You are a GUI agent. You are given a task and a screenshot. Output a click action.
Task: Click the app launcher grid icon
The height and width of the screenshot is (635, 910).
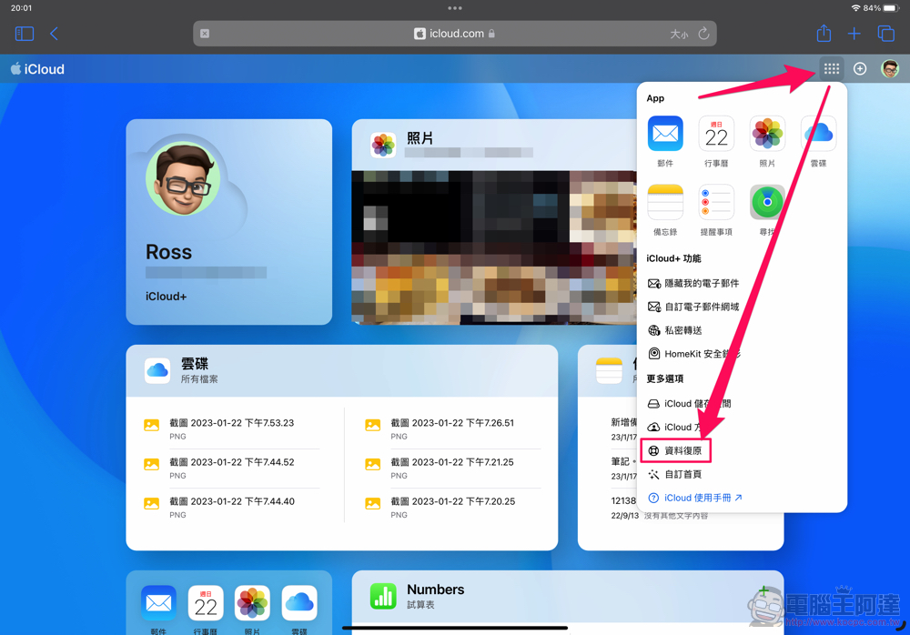831,69
